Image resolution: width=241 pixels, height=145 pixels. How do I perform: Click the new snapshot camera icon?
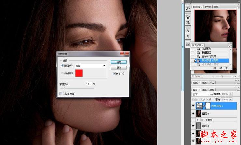pos(221,68)
